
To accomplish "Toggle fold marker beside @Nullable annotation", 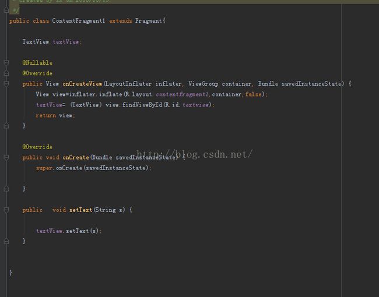I will 6,63.
